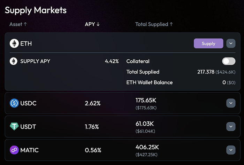Sort by Total Supplied column
Image resolution: width=244 pixels, height=165 pixels.
[154, 24]
